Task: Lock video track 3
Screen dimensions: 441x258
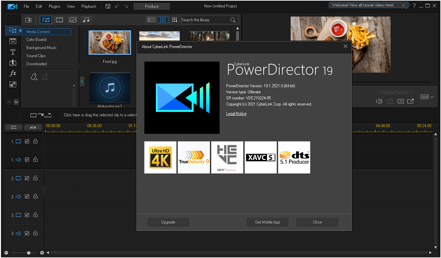Action: point(35,215)
